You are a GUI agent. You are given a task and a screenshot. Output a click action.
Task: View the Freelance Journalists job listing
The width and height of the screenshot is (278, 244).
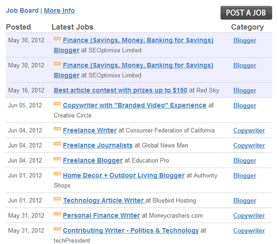[98, 145]
